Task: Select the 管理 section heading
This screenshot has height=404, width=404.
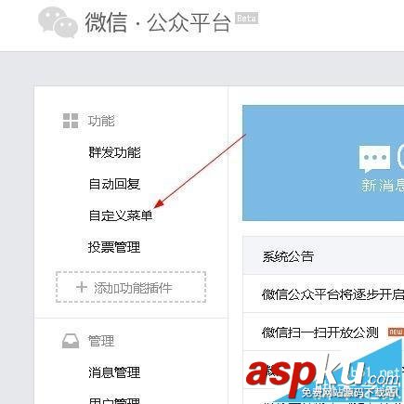Action: tap(101, 341)
